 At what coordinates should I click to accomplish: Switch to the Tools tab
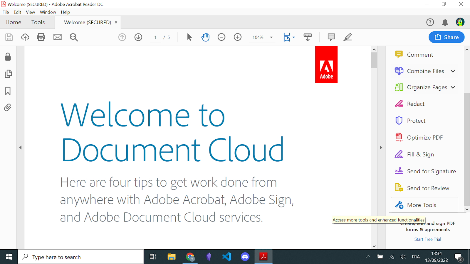(38, 22)
